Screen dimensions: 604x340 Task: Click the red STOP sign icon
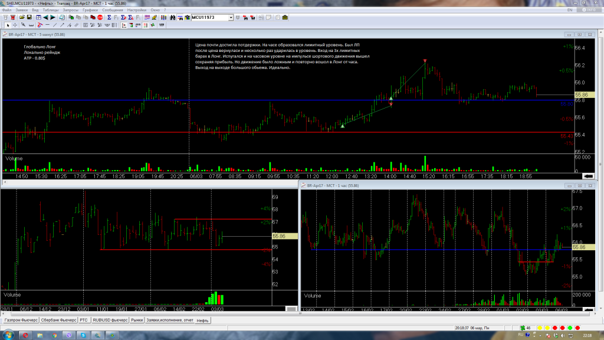pos(100,17)
